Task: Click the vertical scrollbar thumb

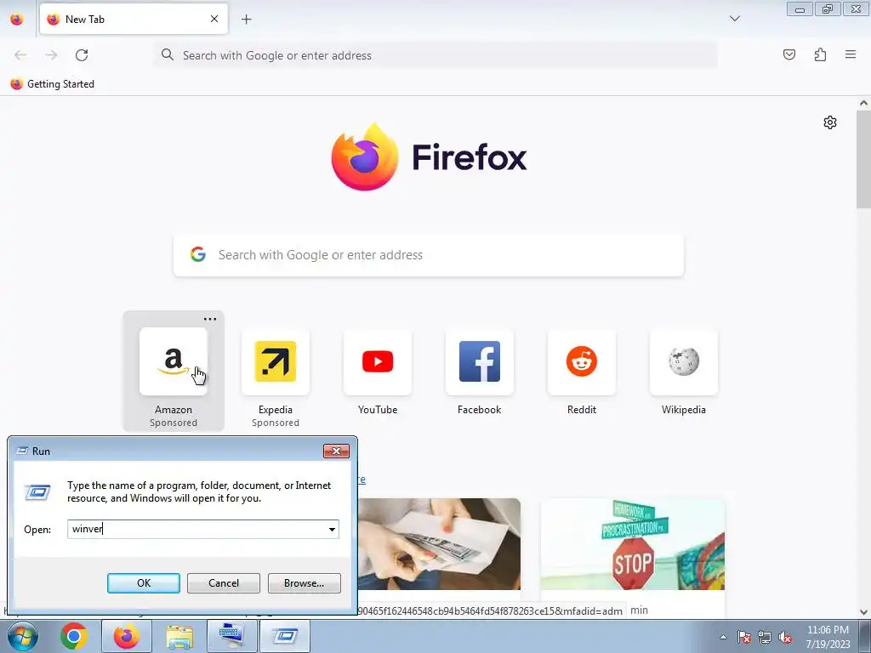Action: click(863, 159)
